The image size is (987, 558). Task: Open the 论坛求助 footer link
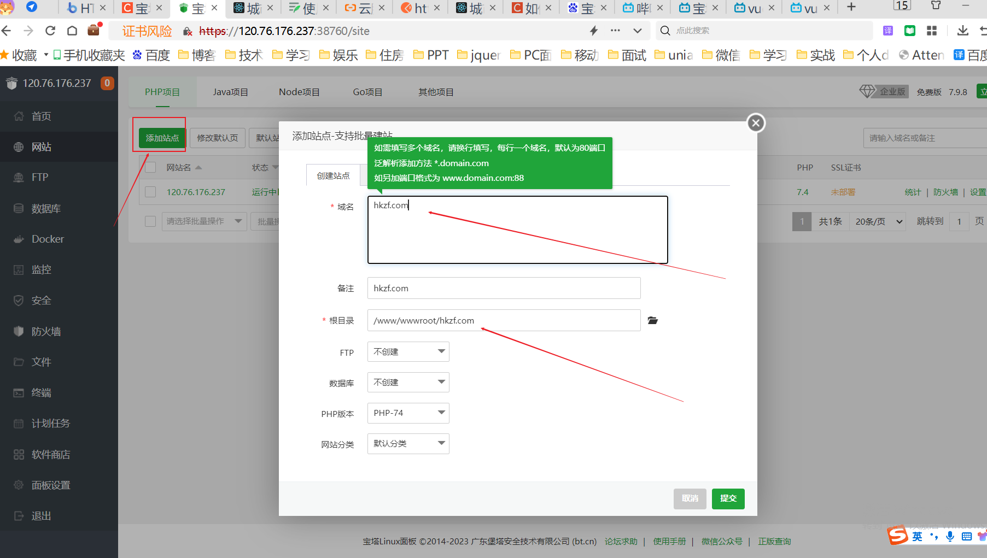pyautogui.click(x=621, y=541)
